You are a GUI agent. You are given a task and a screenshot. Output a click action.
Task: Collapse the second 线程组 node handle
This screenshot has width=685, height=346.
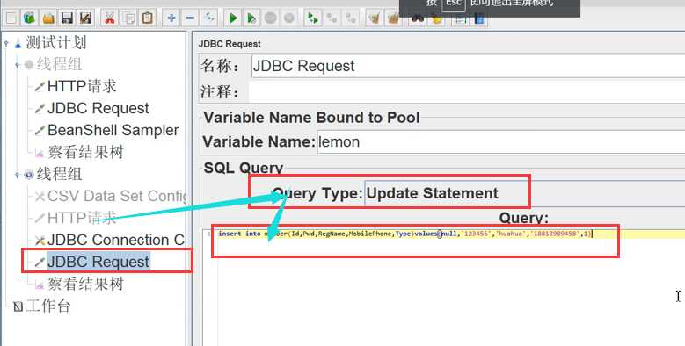coord(17,175)
